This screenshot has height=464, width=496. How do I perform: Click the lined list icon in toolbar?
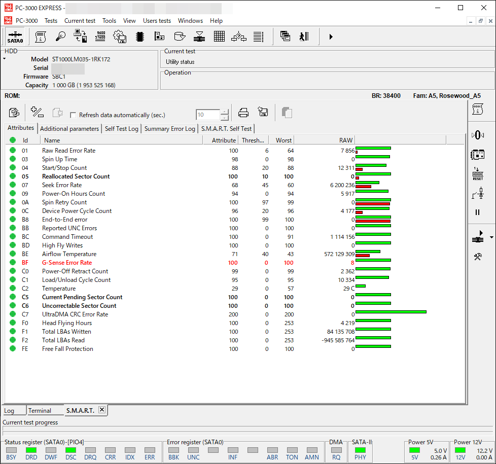(x=259, y=37)
